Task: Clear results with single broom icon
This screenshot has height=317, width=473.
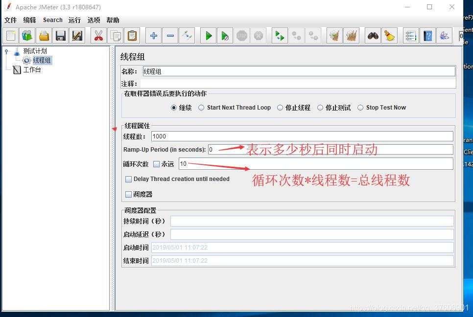Action: click(334, 36)
